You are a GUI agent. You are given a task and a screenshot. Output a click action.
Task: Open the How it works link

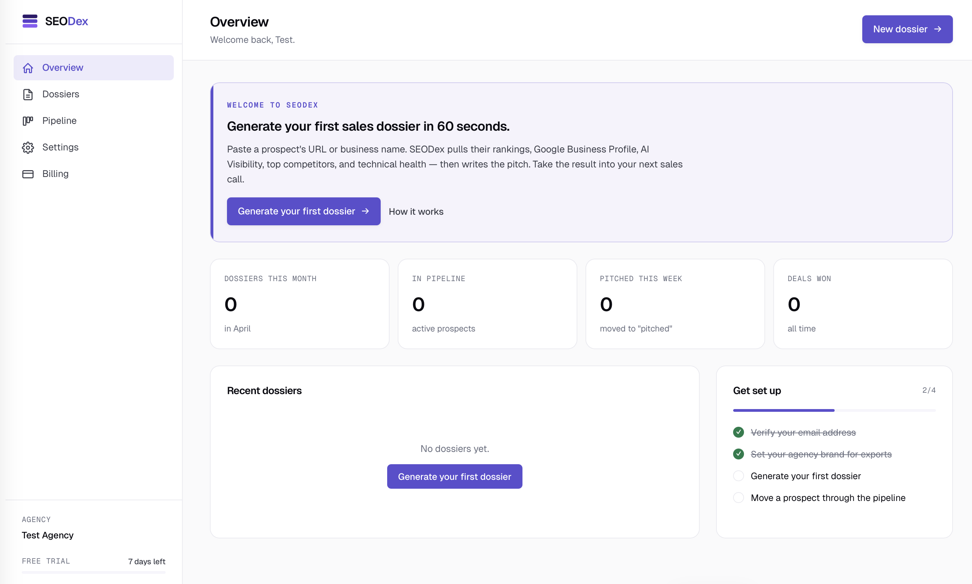[416, 211]
